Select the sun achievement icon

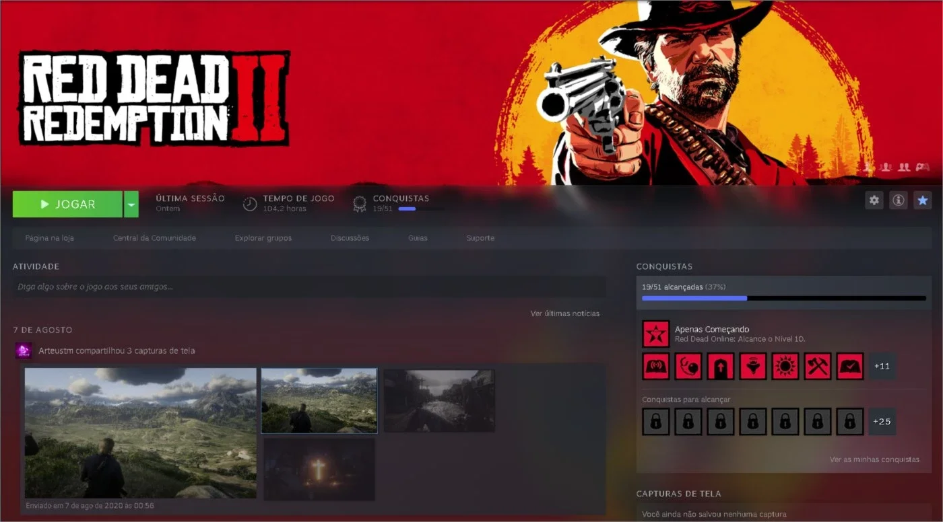click(x=785, y=366)
